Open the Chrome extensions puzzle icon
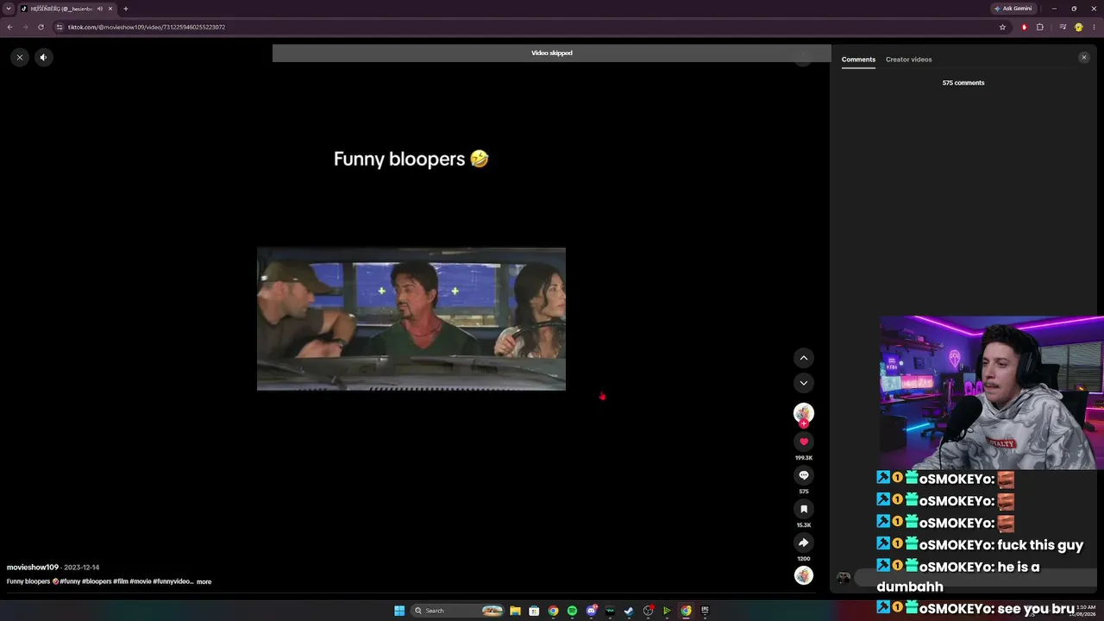This screenshot has width=1104, height=621. click(x=1039, y=27)
